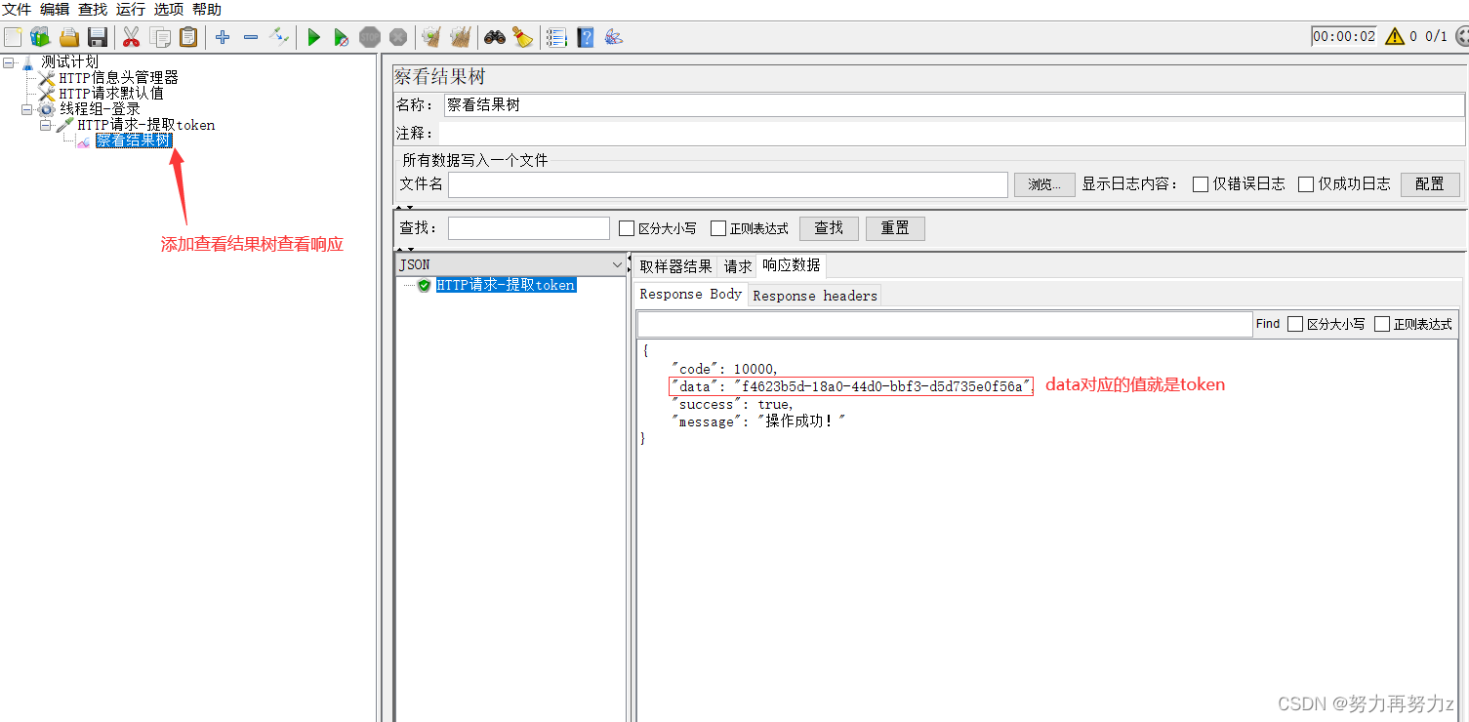
Task: Stop the running test using the Stop icon
Action: [369, 37]
